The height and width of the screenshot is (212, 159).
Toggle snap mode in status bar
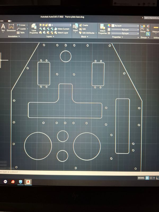151,178
